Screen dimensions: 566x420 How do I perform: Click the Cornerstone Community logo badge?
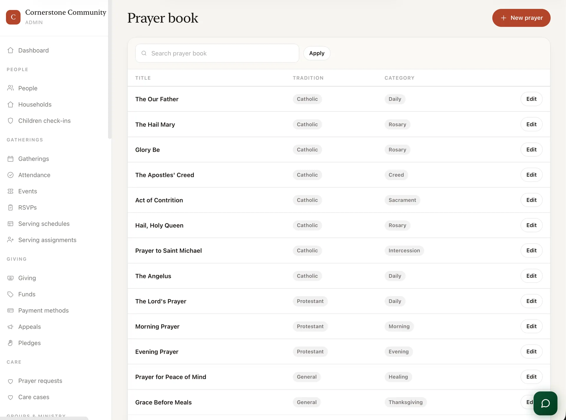click(x=13, y=17)
